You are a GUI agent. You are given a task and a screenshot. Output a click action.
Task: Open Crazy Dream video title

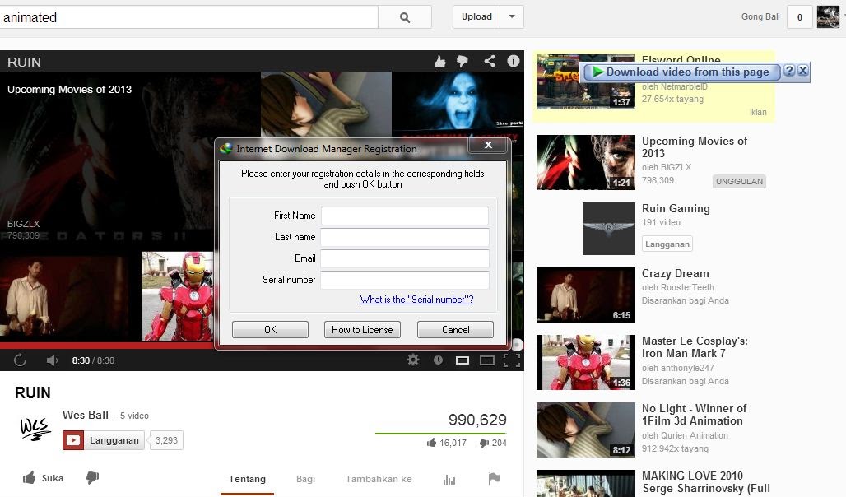675,273
